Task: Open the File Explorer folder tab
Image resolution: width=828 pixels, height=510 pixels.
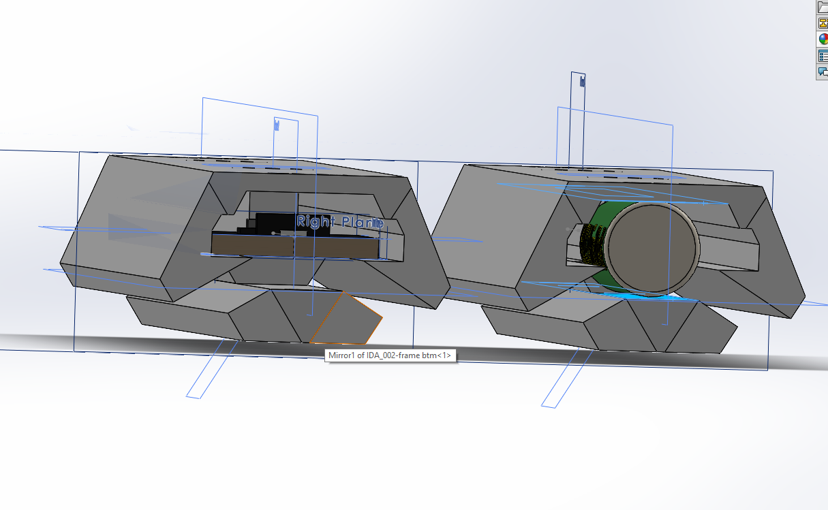Action: tap(822, 7)
